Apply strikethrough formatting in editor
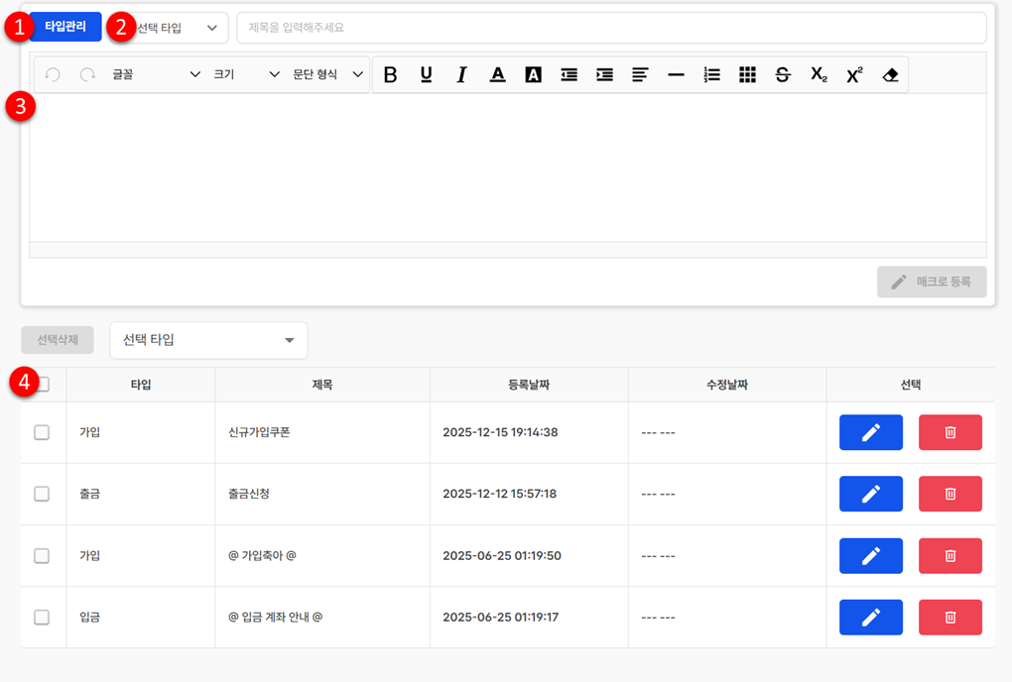Screen dimensions: 1012x682 coord(783,75)
